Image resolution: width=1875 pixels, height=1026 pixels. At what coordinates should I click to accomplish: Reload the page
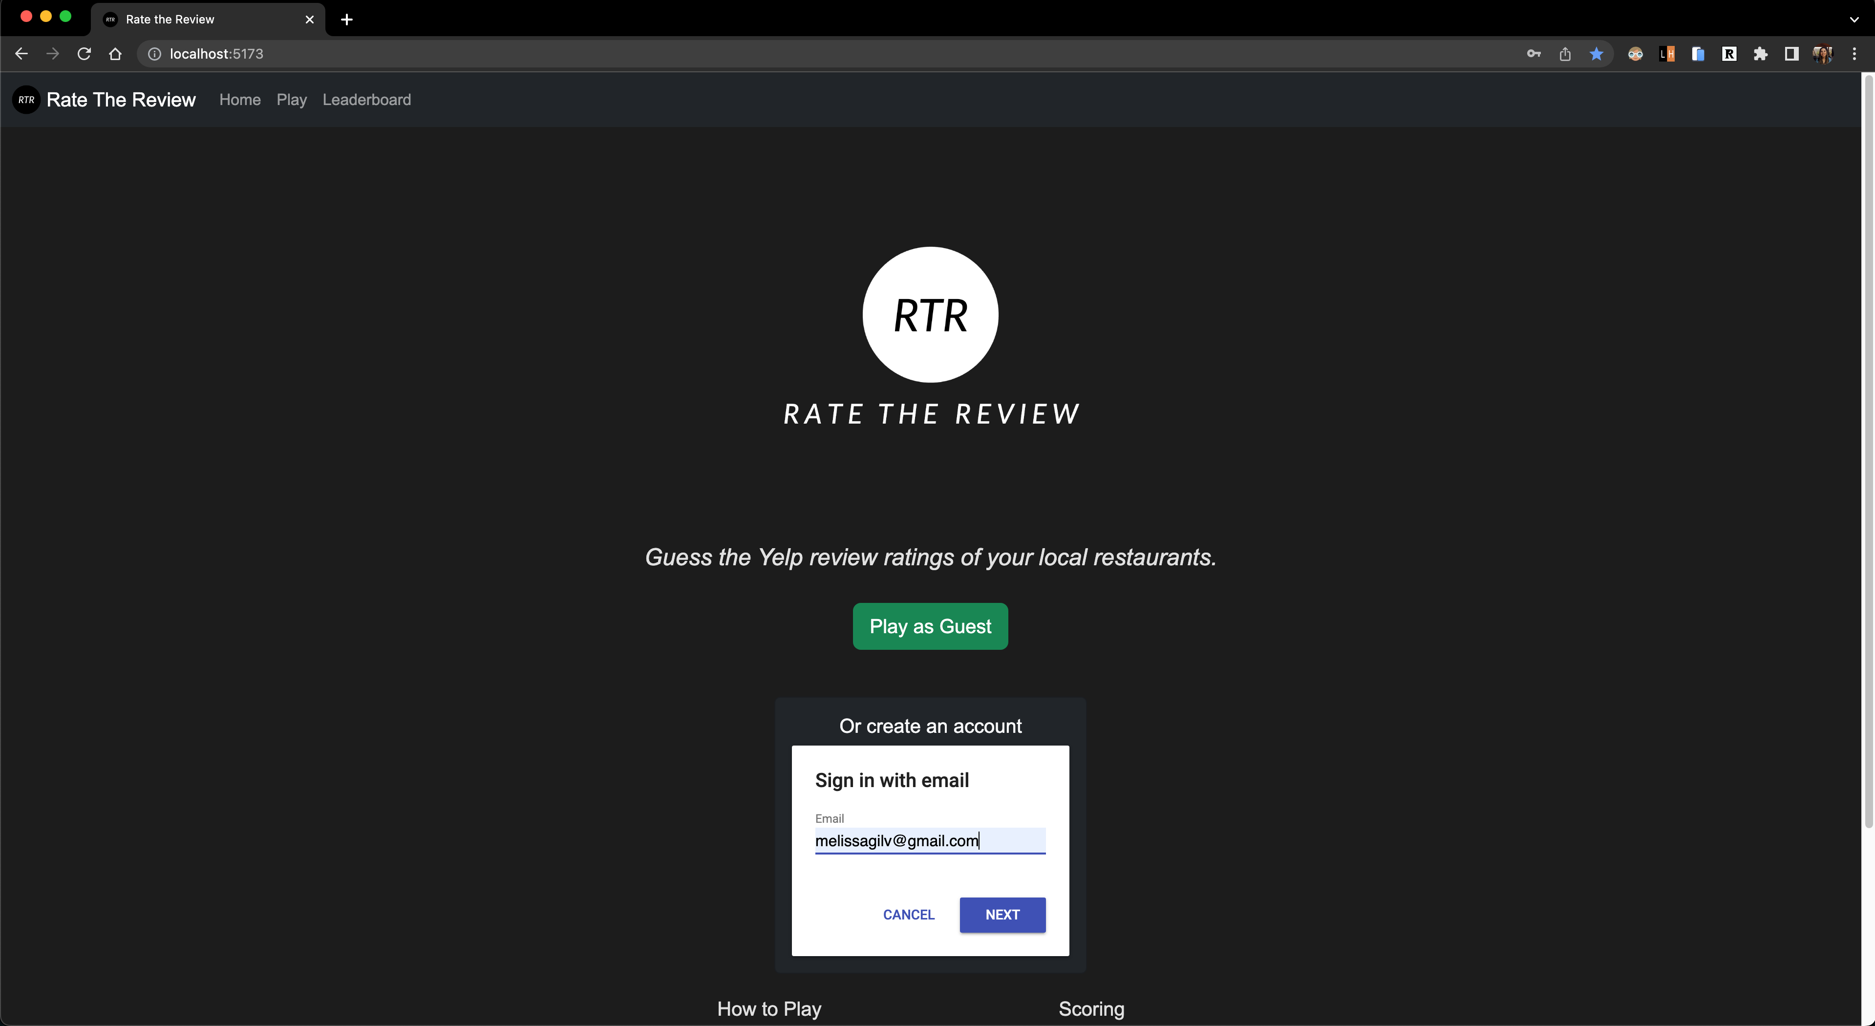click(x=84, y=53)
